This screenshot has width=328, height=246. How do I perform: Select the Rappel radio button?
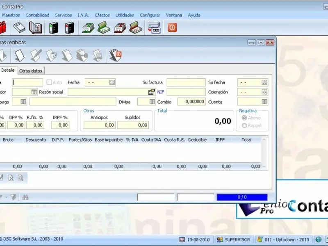click(244, 125)
